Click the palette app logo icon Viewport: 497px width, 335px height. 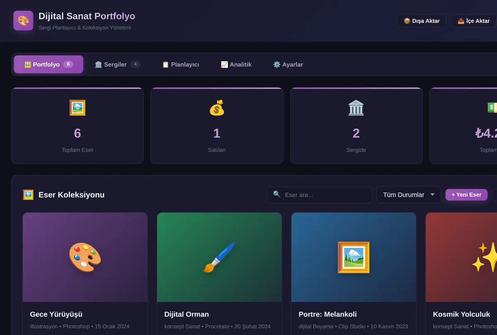click(x=23, y=21)
